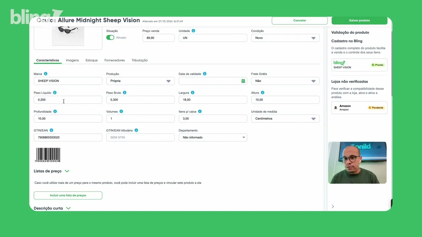Image resolution: width=422 pixels, height=237 pixels.
Task: Click the Peso Bruto field
Action: click(140, 100)
